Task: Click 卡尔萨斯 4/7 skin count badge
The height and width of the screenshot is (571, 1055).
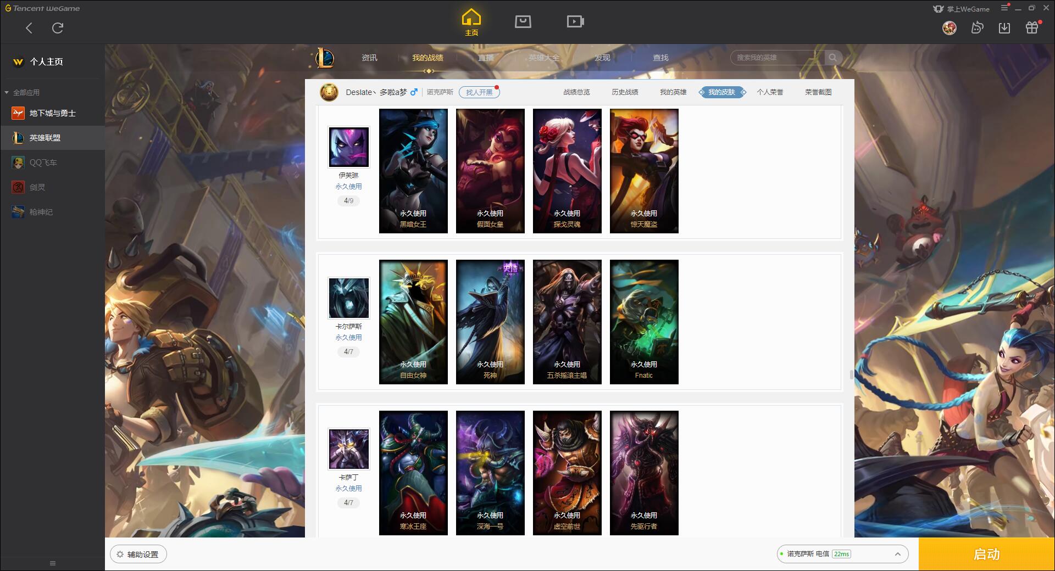Action: [x=349, y=352]
